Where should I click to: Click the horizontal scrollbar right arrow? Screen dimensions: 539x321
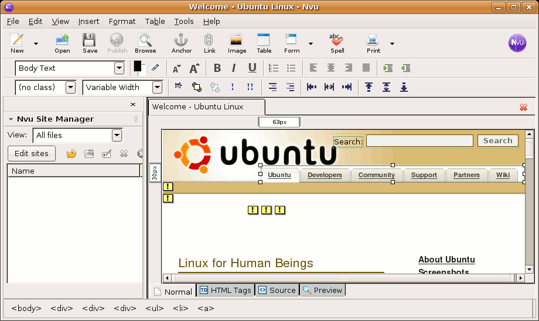(x=521, y=278)
